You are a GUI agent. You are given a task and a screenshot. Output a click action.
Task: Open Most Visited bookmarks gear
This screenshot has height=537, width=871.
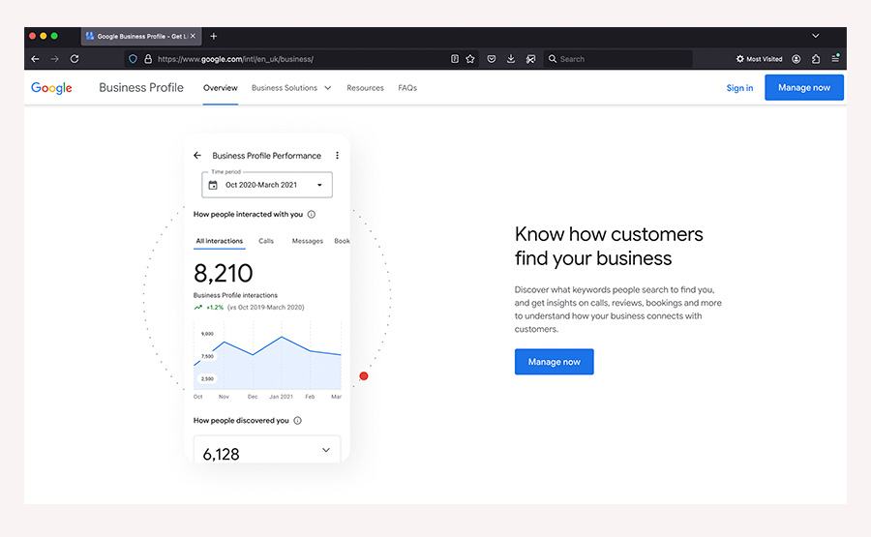pos(759,59)
